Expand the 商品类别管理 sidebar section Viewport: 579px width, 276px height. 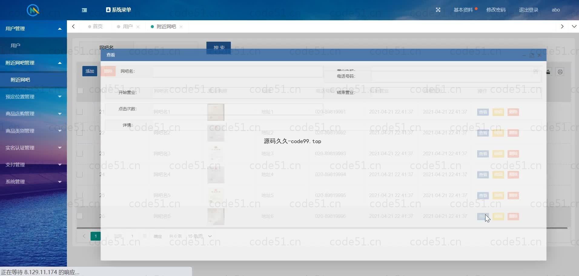tap(33, 131)
